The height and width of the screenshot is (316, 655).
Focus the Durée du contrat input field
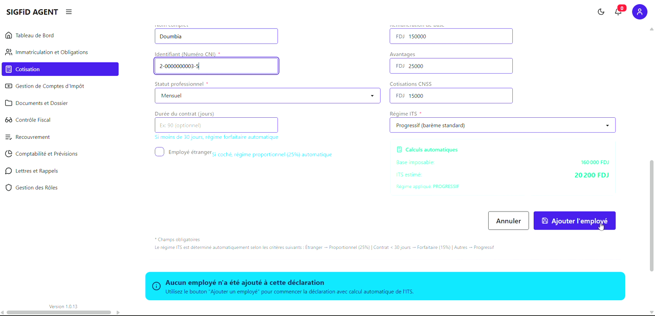[216, 125]
